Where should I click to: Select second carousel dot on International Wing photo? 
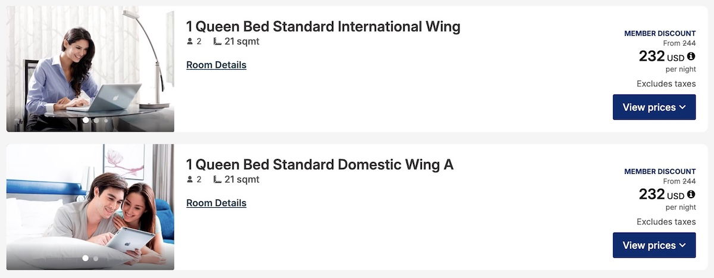point(96,120)
